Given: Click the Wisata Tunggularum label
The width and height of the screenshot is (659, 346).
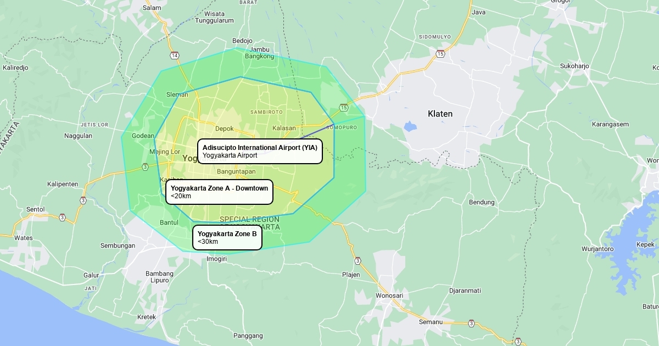Looking at the screenshot, I should pos(214,17).
